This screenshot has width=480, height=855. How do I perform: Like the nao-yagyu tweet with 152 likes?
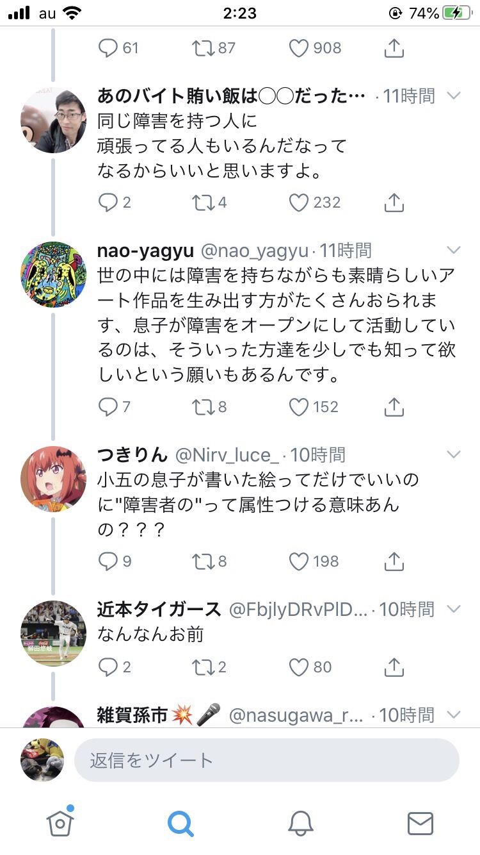pos(299,407)
